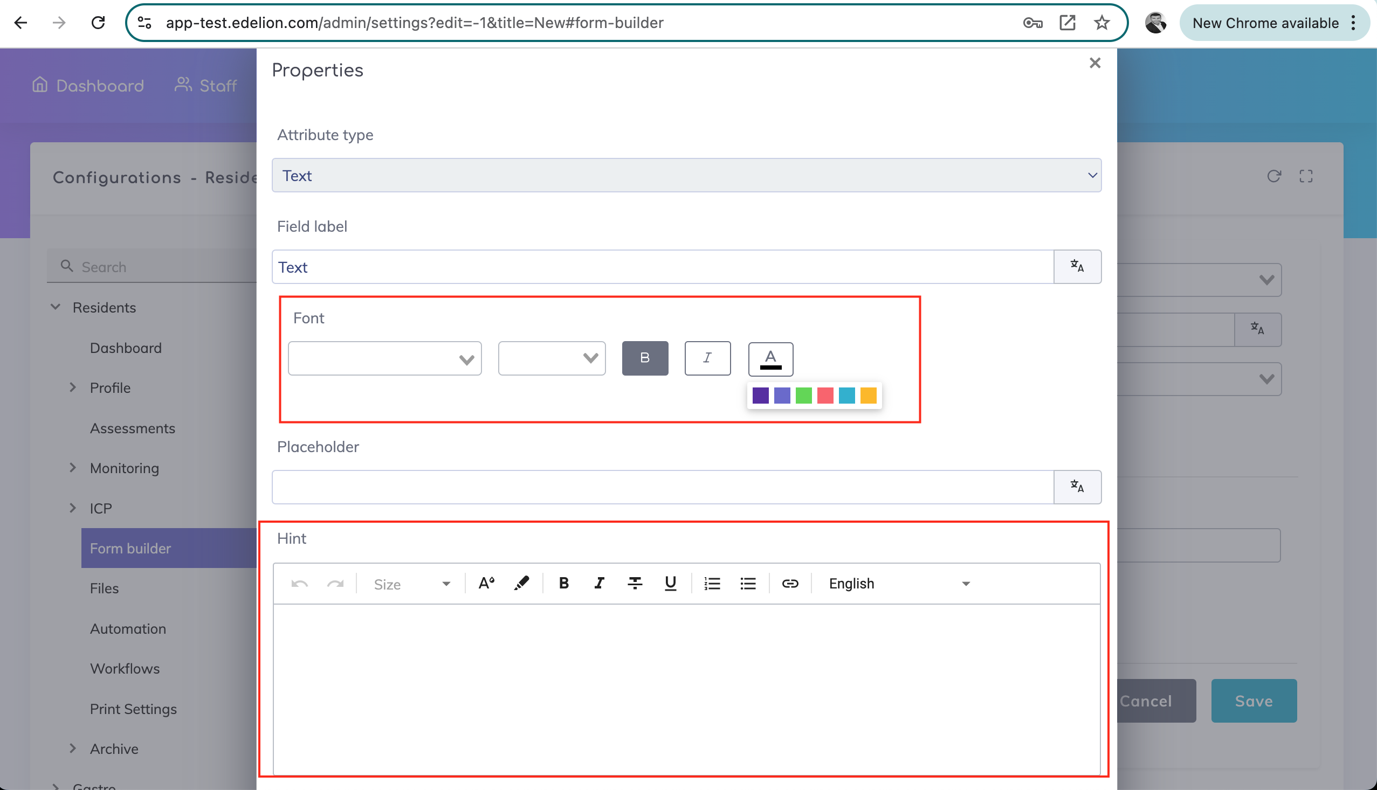
Task: Open the English language dropdown
Action: [898, 584]
